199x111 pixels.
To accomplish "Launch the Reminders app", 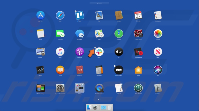I will click(x=158, y=15).
